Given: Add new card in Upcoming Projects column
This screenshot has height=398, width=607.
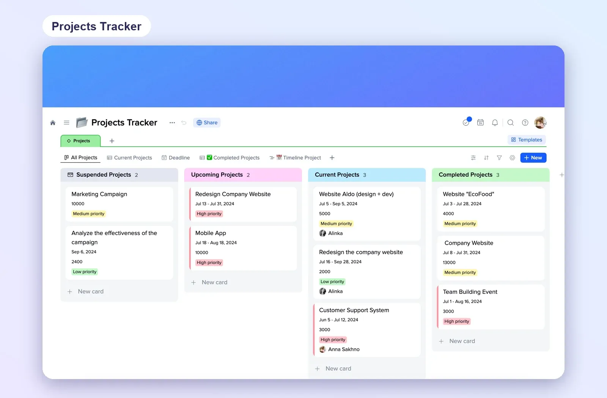Looking at the screenshot, I should click(209, 282).
